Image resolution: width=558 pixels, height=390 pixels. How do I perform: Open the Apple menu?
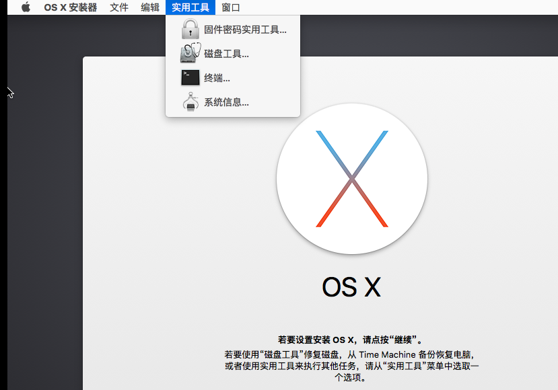(x=26, y=7)
